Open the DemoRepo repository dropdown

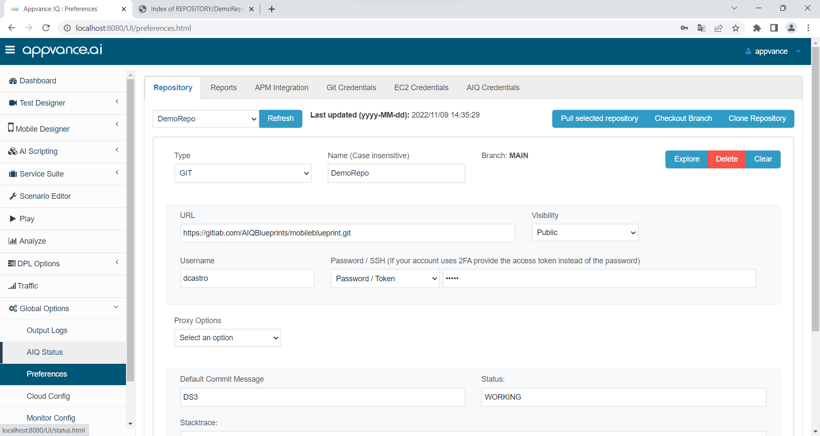click(x=206, y=119)
